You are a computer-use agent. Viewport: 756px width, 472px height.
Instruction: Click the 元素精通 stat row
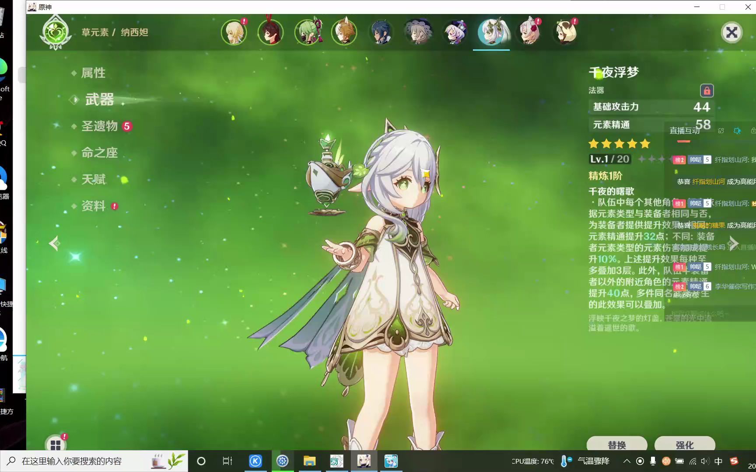coord(651,125)
